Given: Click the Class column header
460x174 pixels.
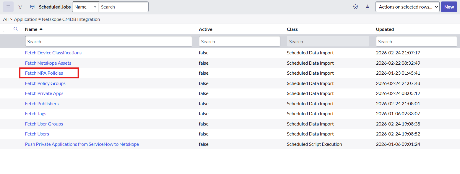Looking at the screenshot, I should pyautogui.click(x=292, y=29).
